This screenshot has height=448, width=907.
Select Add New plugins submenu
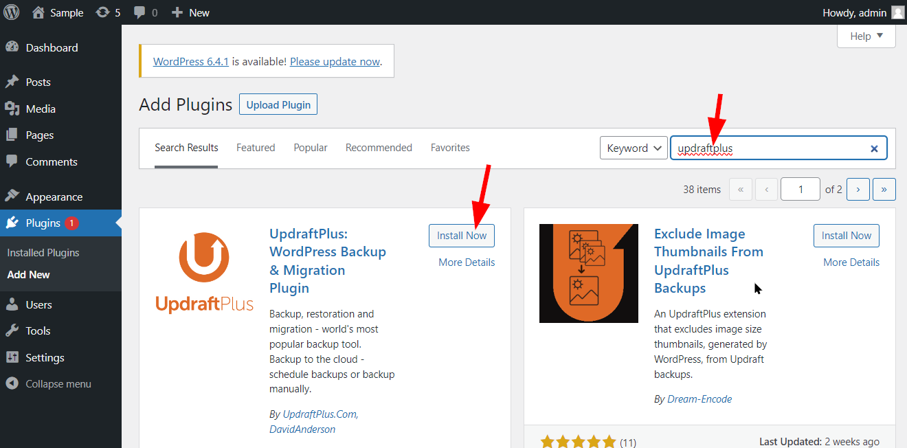29,274
